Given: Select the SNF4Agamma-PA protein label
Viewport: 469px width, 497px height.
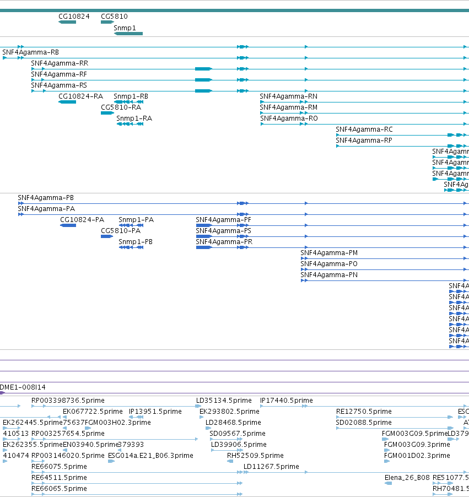Looking at the screenshot, I should (x=46, y=209).
